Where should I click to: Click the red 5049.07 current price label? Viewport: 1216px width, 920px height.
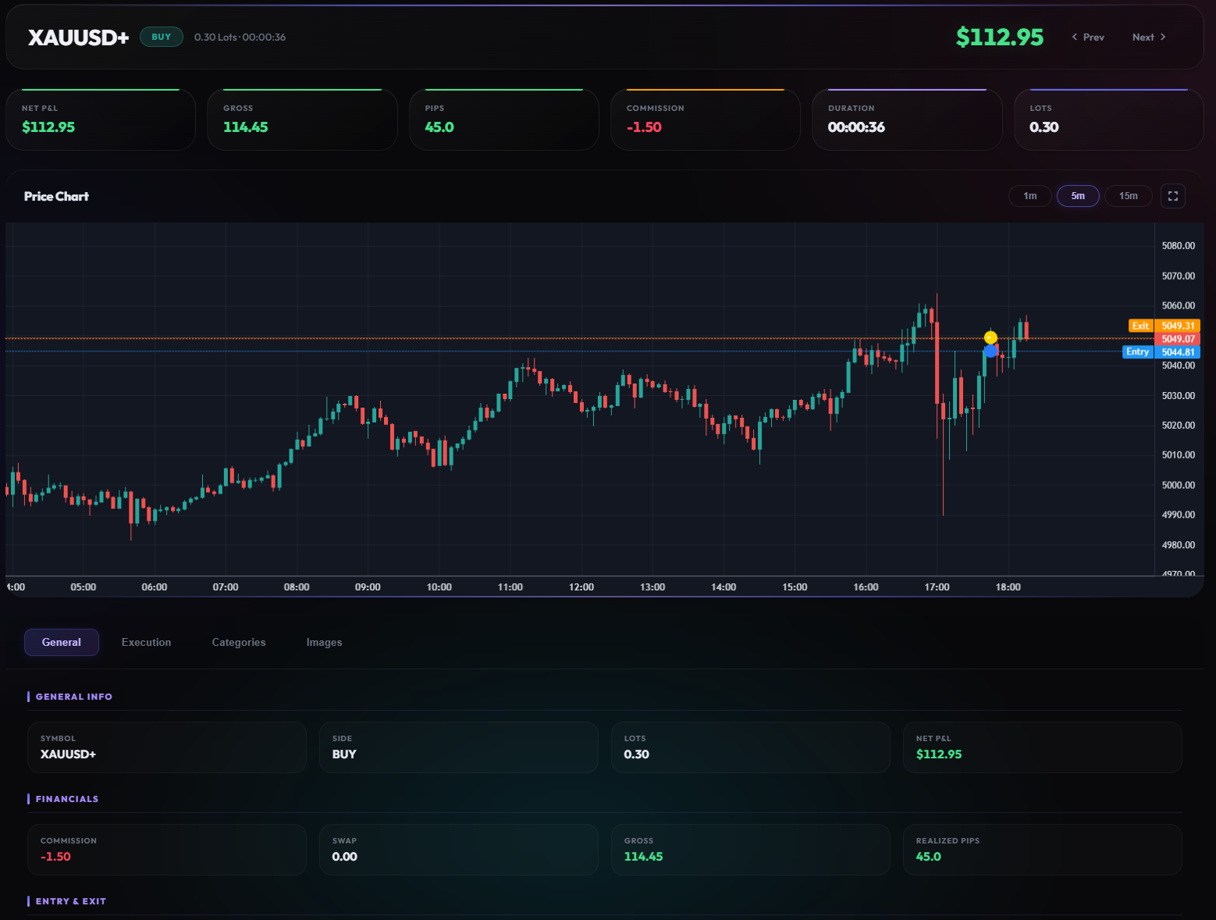point(1178,339)
